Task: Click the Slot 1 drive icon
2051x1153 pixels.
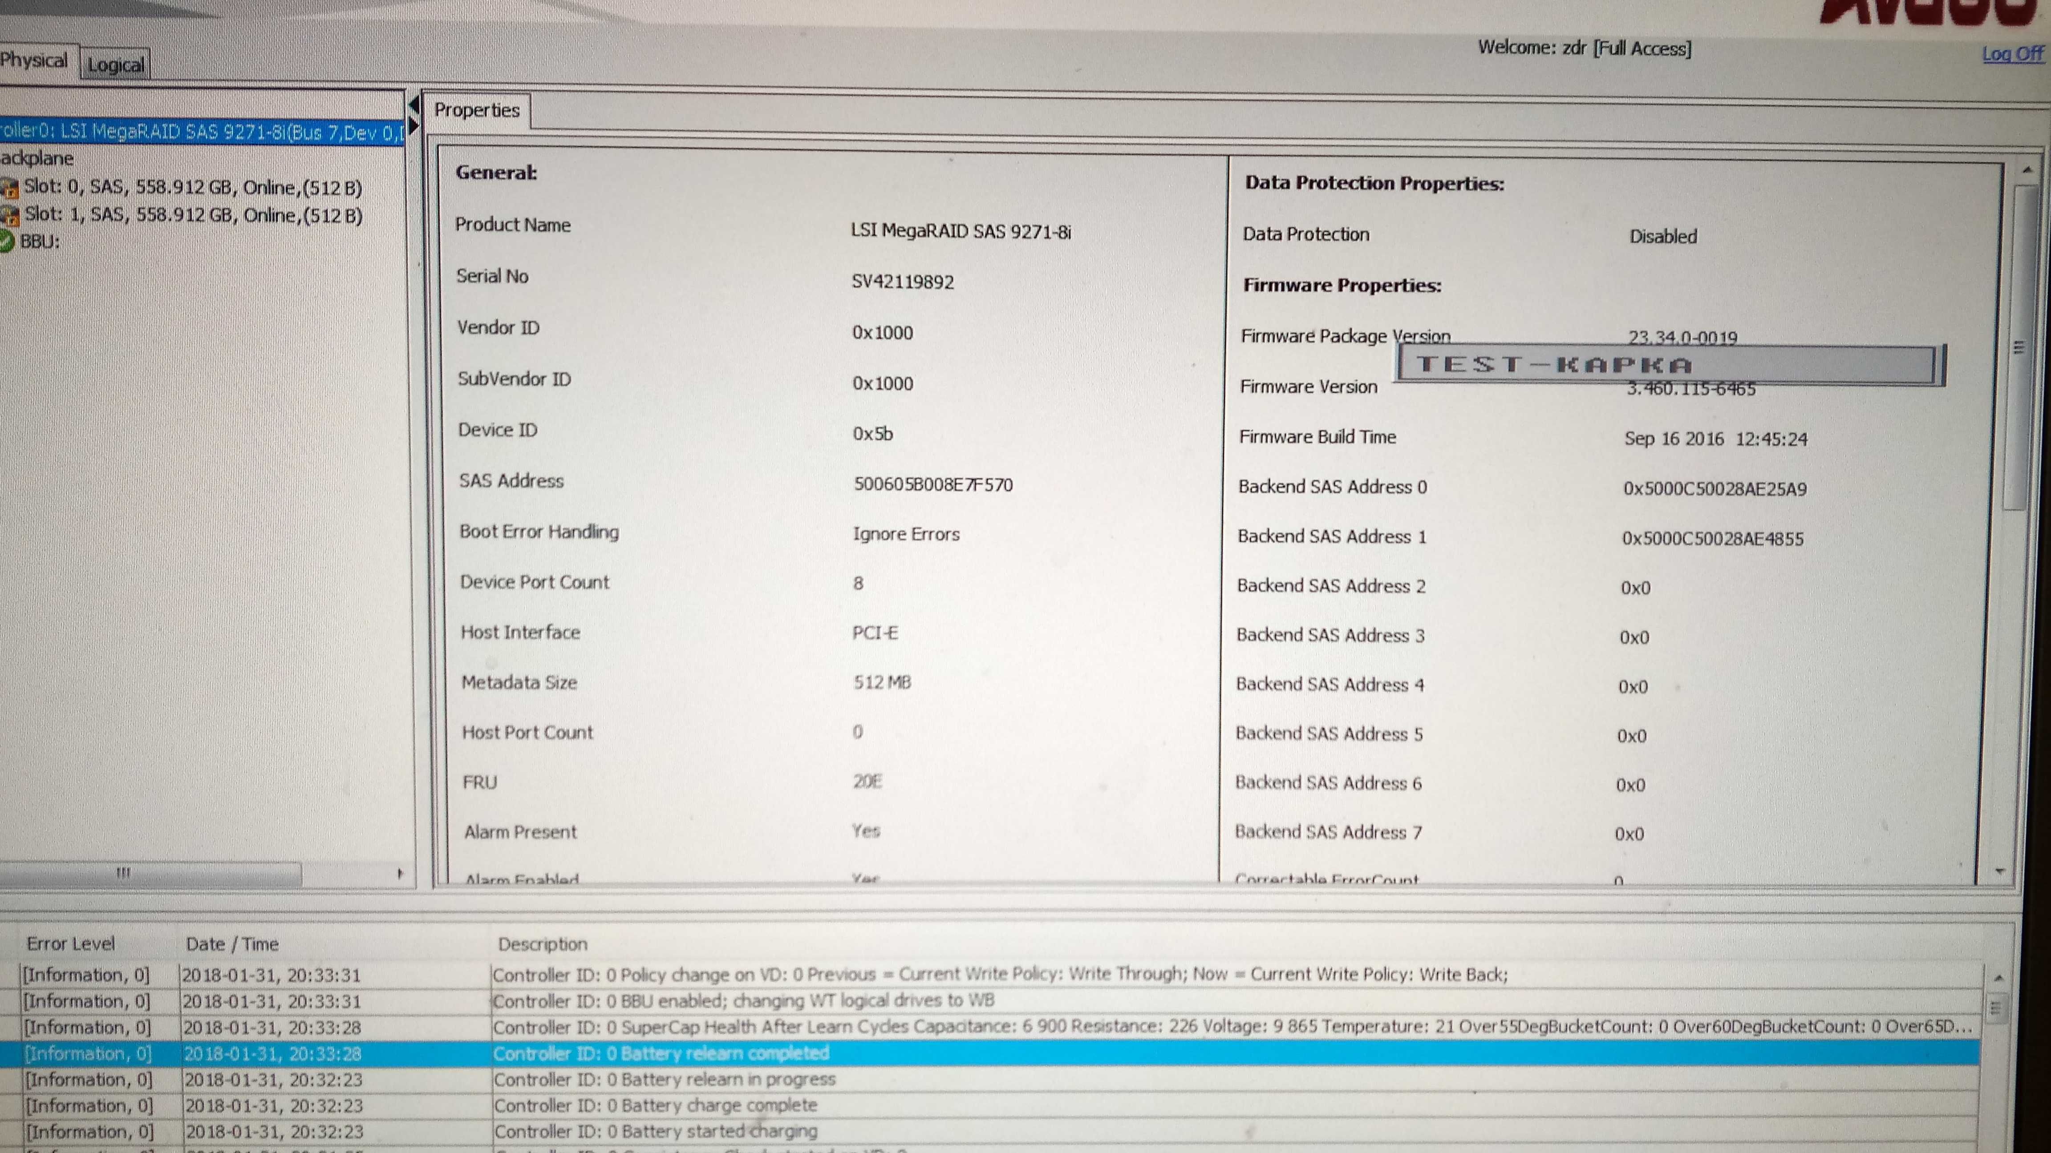Action: point(9,216)
